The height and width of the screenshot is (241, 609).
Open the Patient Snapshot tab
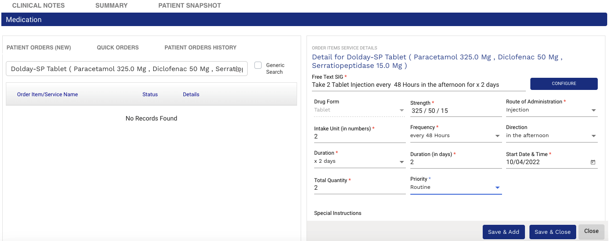190,5
